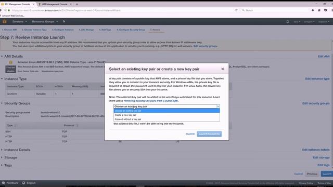The height and width of the screenshot is (187, 333).
Task: Open a new browser tab with plus icon
Action: pyautogui.click(x=77, y=4)
